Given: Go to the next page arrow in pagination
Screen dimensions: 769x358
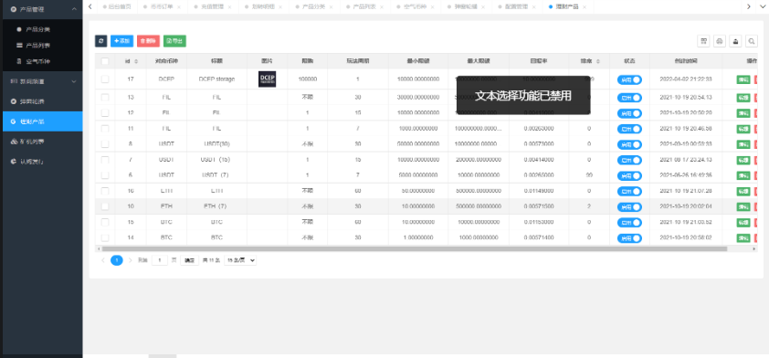Looking at the screenshot, I should (130, 260).
